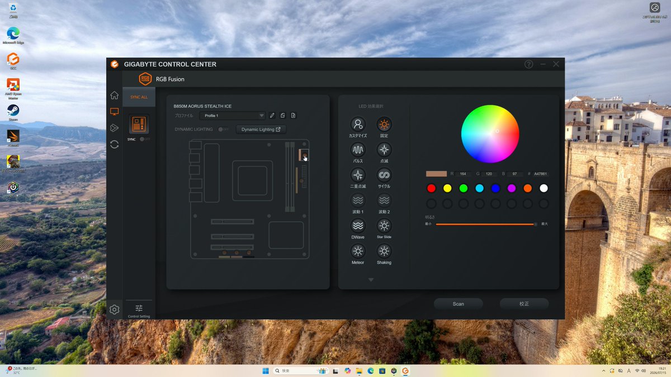Show hidden system tray icons chevron
The width and height of the screenshot is (671, 377).
point(604,370)
